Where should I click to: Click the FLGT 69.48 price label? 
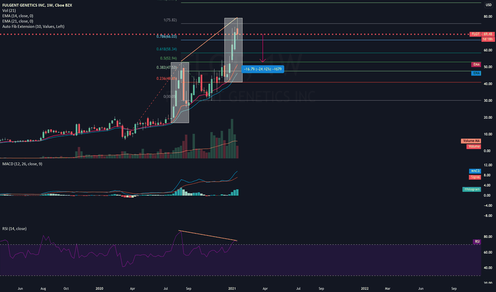pyautogui.click(x=482, y=34)
